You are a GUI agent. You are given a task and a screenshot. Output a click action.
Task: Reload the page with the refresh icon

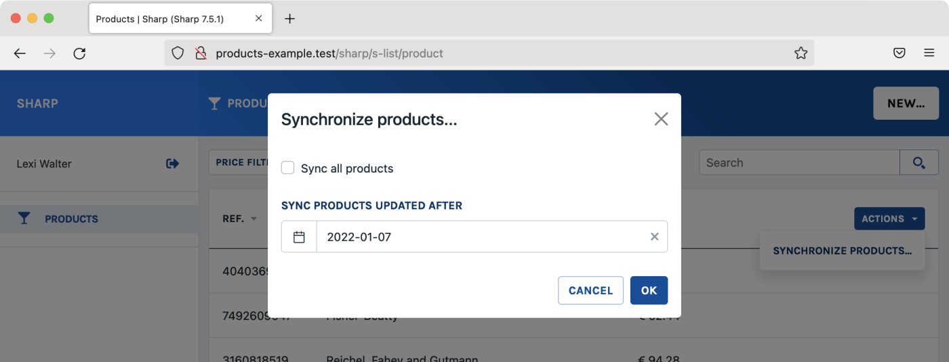click(x=79, y=53)
